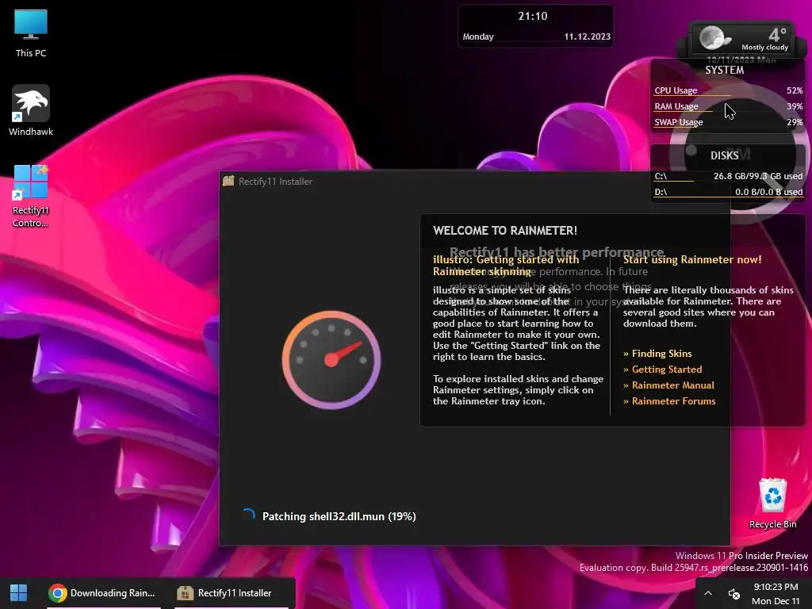
Task: Click illustro: Getting started with Rainmeter heading
Action: (x=506, y=265)
